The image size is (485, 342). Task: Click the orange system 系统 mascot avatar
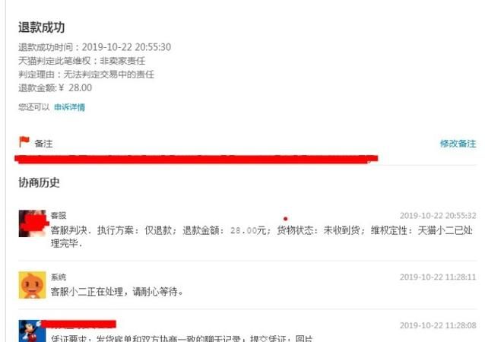point(32,285)
